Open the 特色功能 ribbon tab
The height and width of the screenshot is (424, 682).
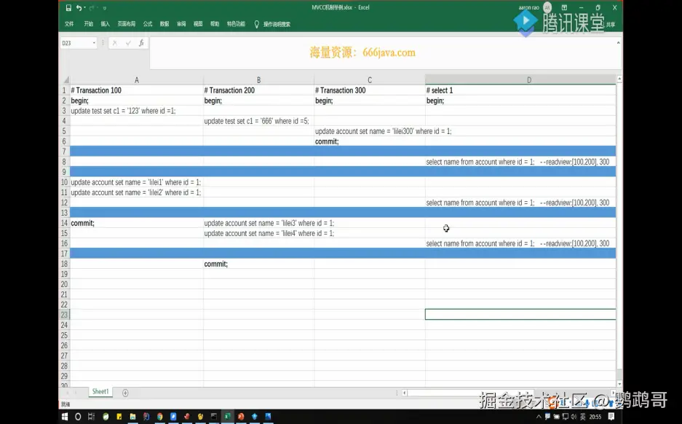(236, 24)
